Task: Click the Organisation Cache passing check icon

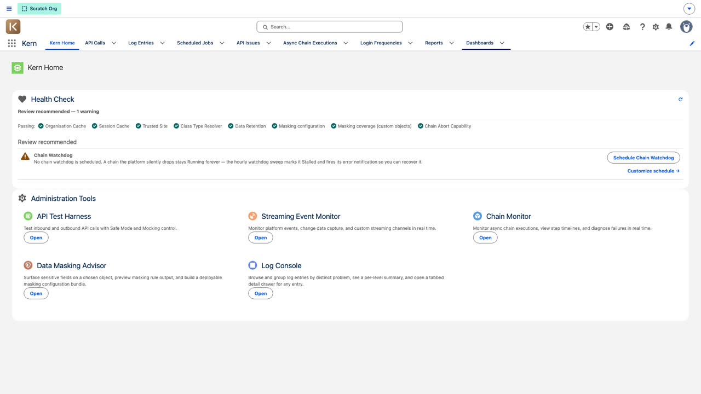Action: click(x=41, y=126)
